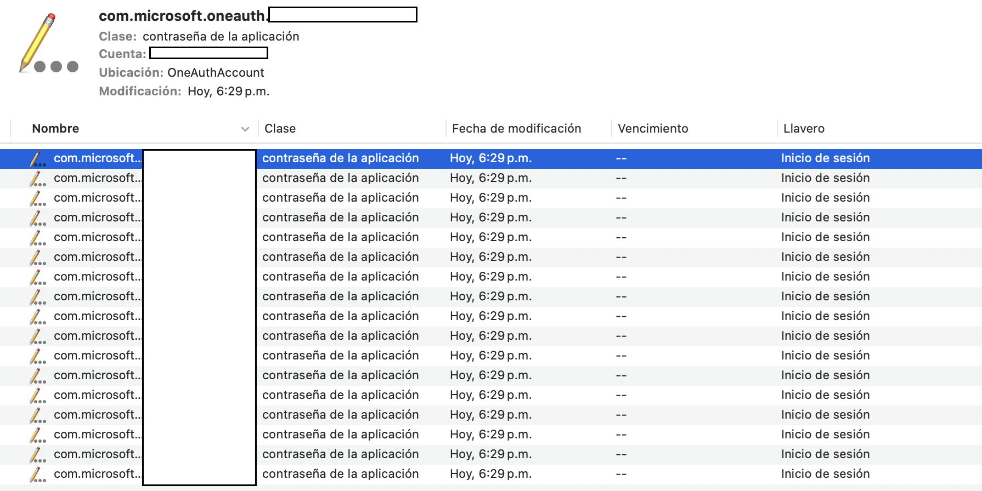Viewport: 982px width, 491px height.
Task: Click the Clase value in the details header
Action: (x=221, y=37)
